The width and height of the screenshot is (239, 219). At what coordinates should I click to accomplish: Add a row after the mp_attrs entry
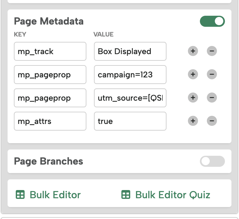pyautogui.click(x=193, y=121)
